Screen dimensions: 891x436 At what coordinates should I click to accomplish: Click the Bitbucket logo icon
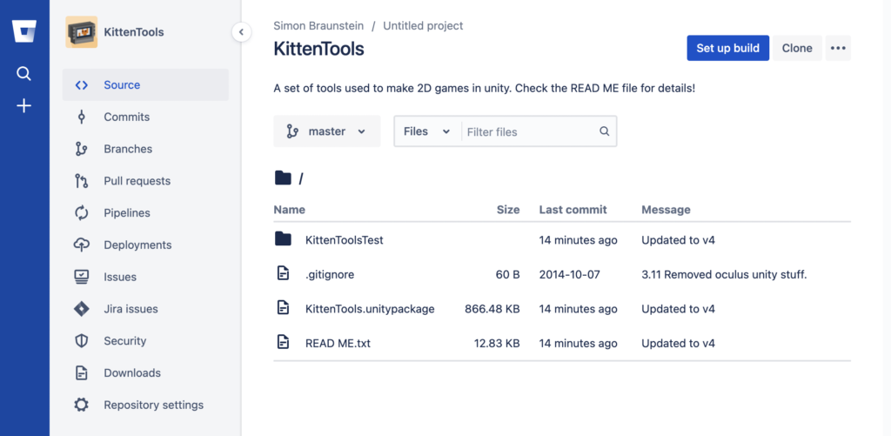point(24,30)
